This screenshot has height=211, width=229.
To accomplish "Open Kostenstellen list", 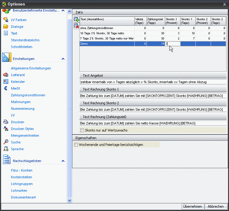I will pyautogui.click(x=21, y=177).
